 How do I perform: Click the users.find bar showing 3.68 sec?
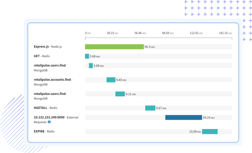pyautogui.click(x=91, y=66)
